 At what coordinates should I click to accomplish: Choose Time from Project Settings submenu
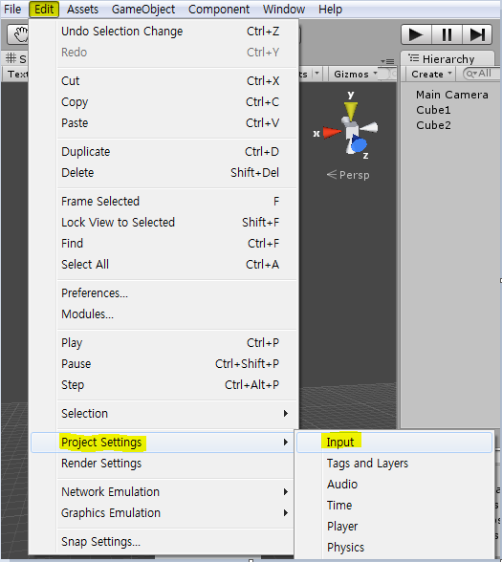click(394, 506)
